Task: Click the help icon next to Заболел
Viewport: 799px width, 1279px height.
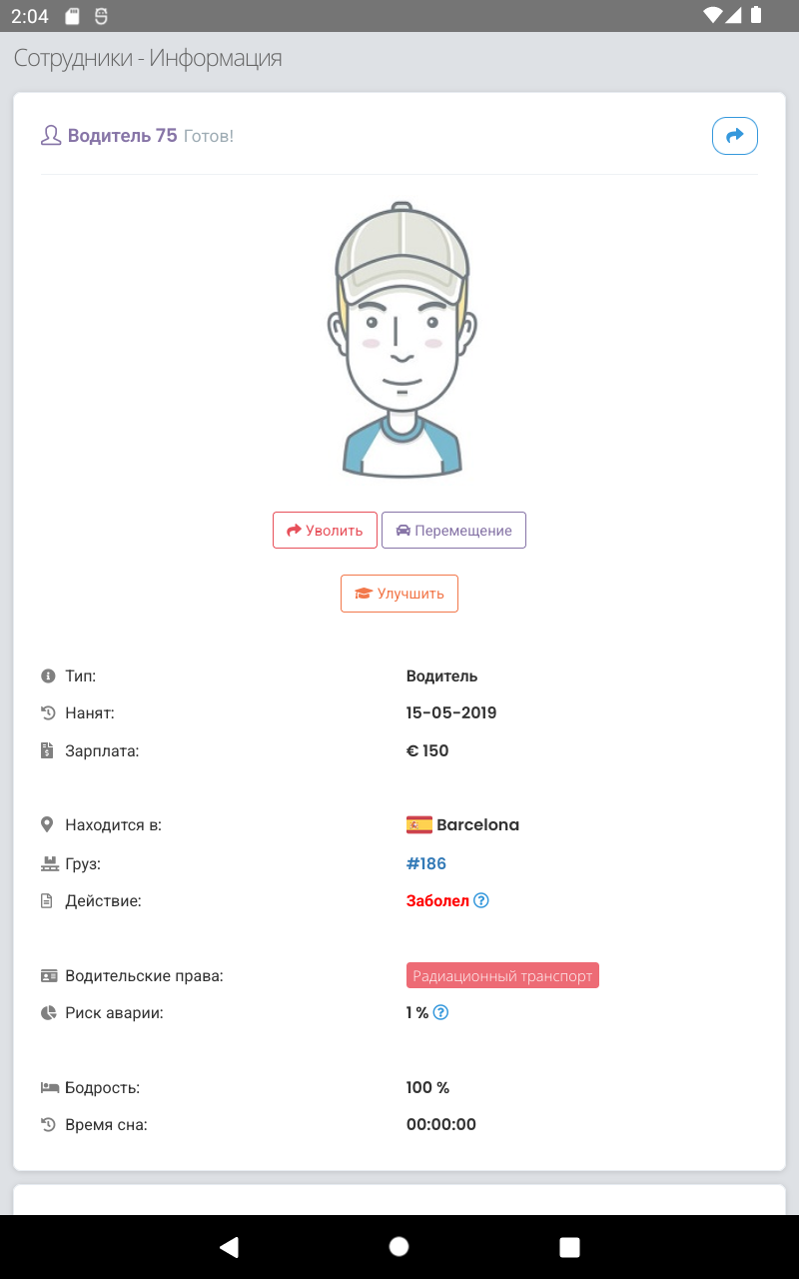Action: click(x=481, y=900)
